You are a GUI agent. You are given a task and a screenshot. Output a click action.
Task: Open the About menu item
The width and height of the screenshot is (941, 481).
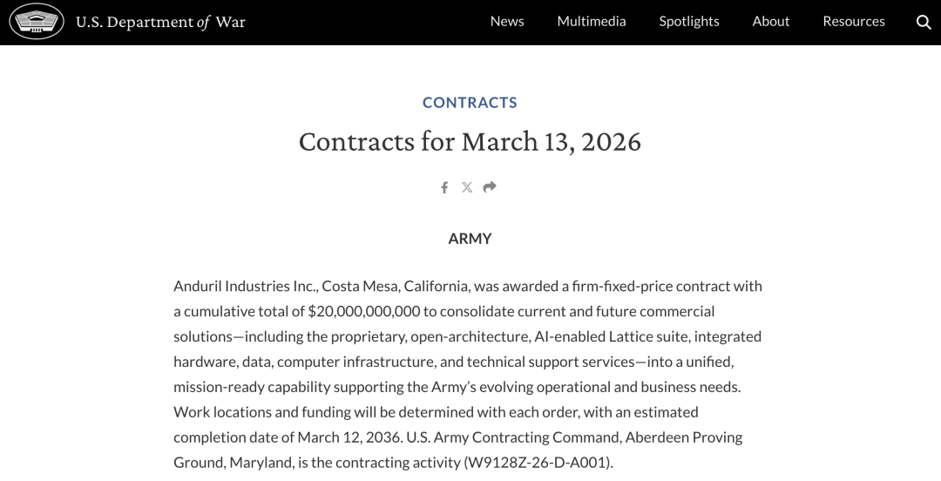[x=771, y=22]
